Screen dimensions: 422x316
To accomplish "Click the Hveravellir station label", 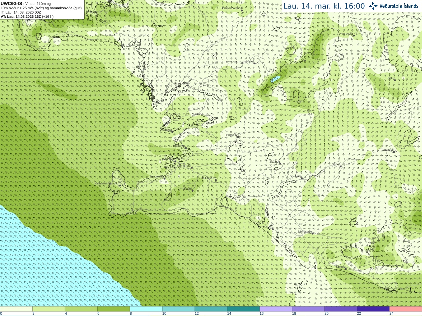I will click(x=346, y=34).
